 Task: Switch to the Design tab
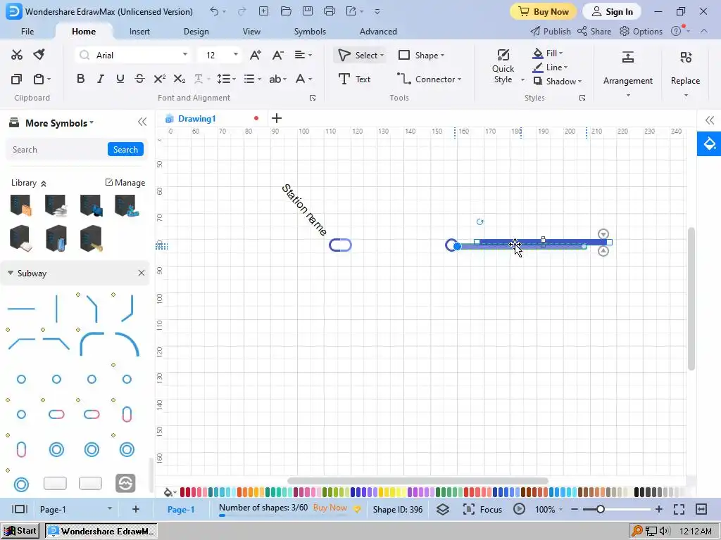point(196,31)
